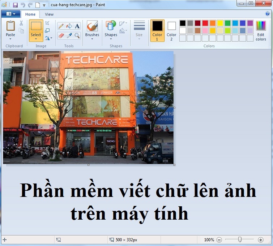This screenshot has height=246, width=273.
Task: Select the Pencil tool
Action: (x=61, y=26)
